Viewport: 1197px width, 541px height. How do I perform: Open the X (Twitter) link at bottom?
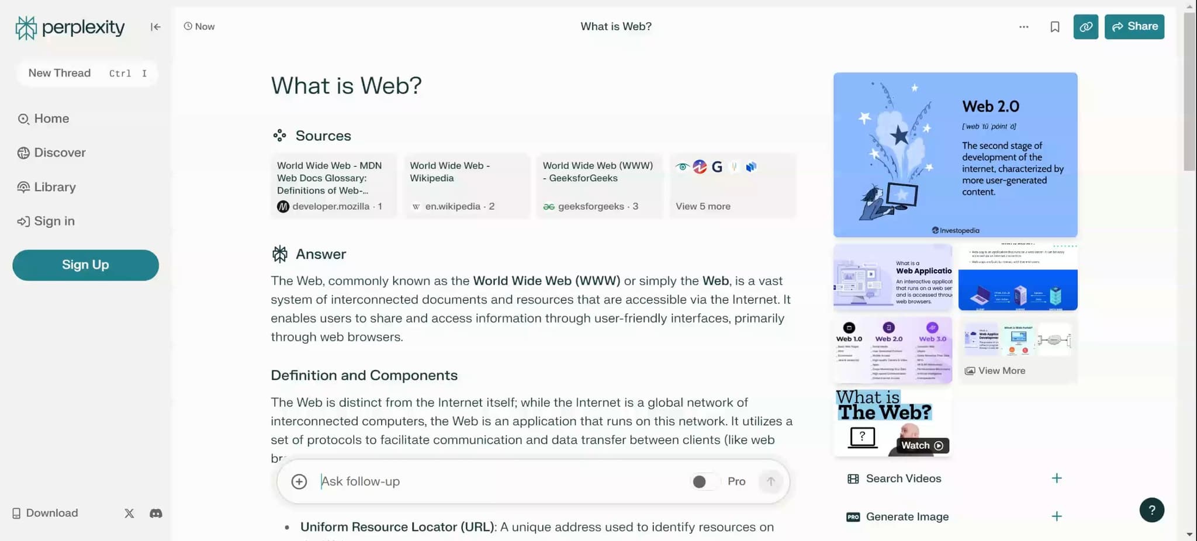[129, 513]
